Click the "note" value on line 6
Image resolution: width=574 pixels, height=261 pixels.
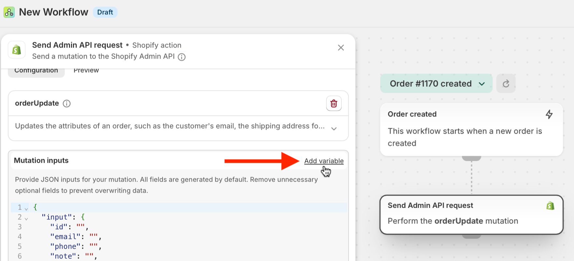(x=89, y=256)
